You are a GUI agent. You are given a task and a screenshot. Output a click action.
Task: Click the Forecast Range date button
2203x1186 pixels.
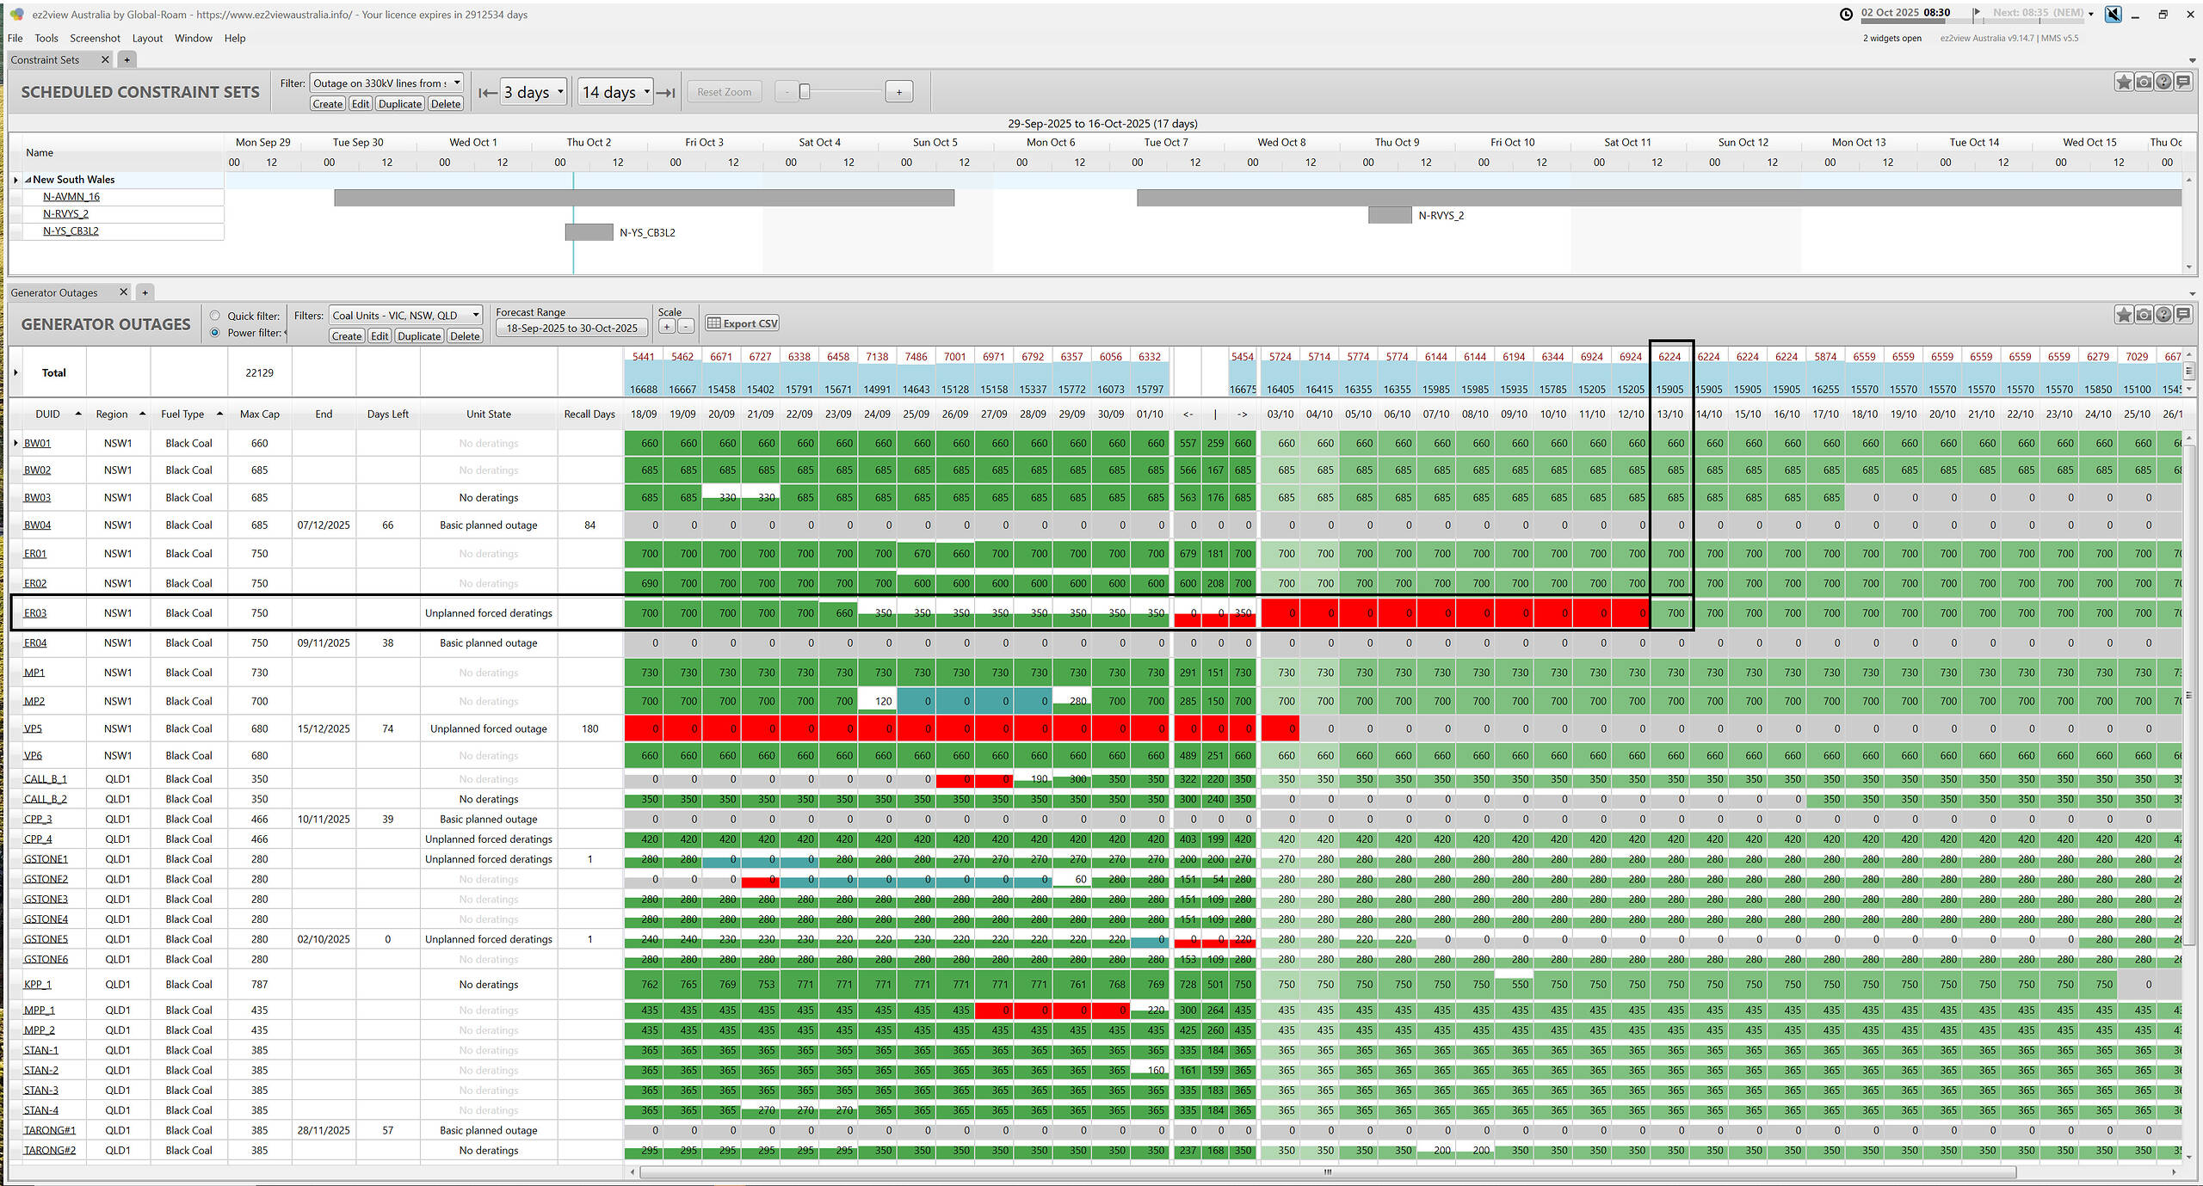coord(571,328)
